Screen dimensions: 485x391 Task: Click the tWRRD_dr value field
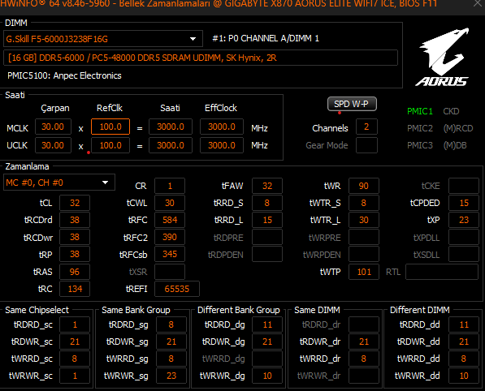(364, 359)
